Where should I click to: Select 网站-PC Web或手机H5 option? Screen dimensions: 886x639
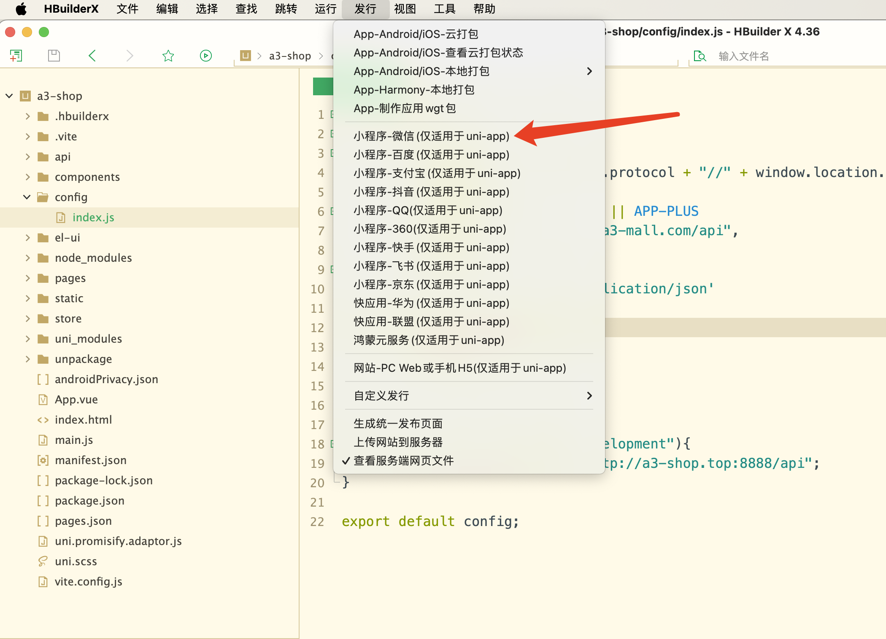(x=469, y=368)
